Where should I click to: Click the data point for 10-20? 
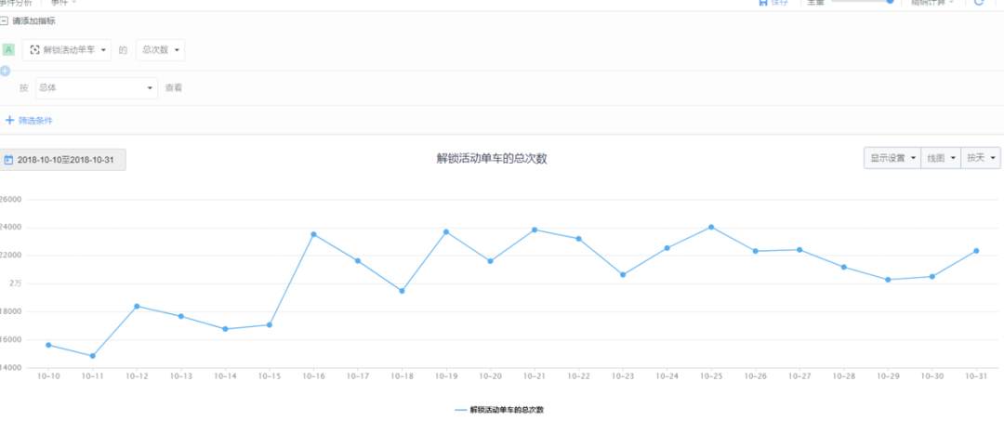(491, 261)
